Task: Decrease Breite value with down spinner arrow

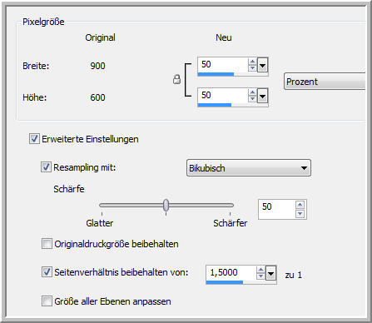Action: [x=252, y=67]
